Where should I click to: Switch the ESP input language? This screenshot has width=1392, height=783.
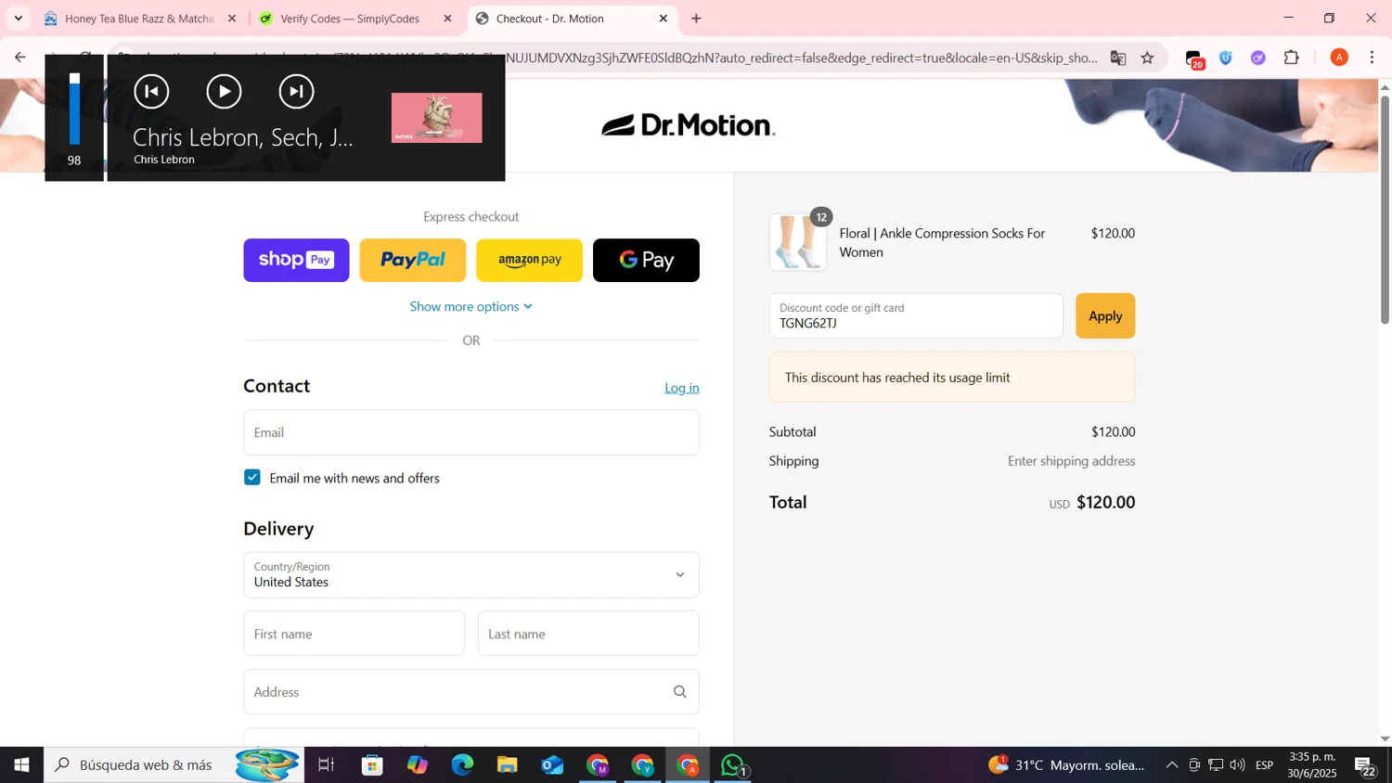pos(1265,765)
